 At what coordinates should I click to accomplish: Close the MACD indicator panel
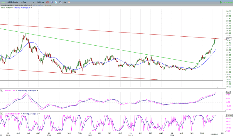coord(2,91)
